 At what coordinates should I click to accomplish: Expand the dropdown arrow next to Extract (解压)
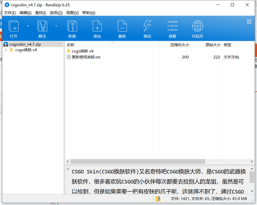56,26
